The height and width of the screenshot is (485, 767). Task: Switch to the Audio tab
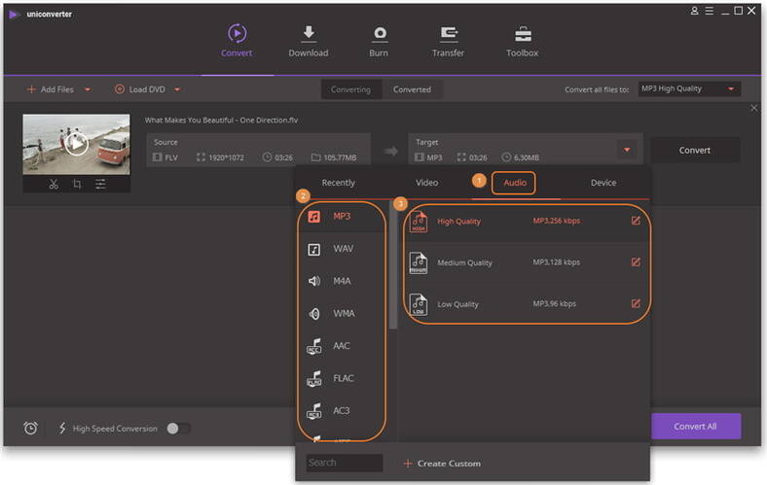(515, 183)
